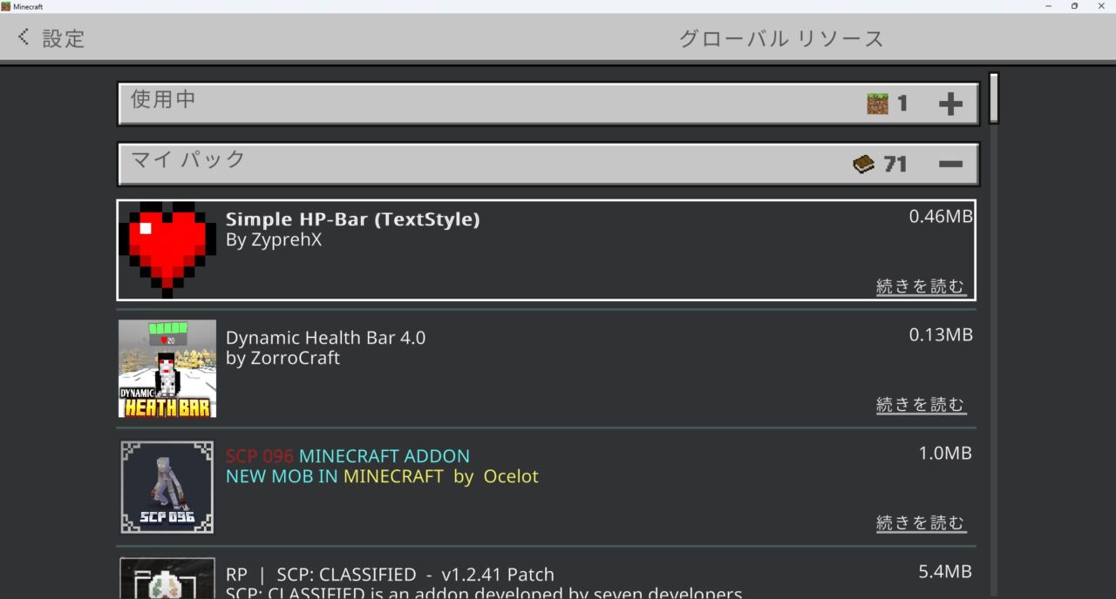Click the Minecraft title bar app icon
This screenshot has width=1116, height=599.
6,6
